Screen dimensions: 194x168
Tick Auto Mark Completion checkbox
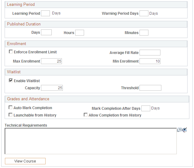[x=10, y=107]
